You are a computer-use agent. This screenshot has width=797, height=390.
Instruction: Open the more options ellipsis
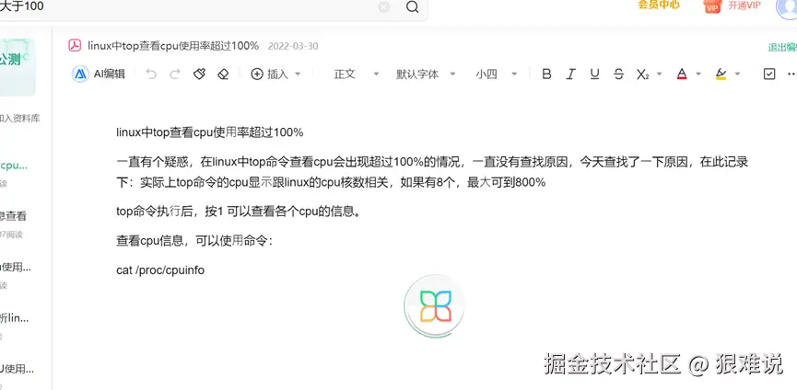point(791,74)
